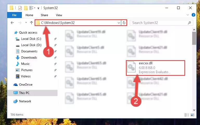Go forward with the right arrow

20,23
